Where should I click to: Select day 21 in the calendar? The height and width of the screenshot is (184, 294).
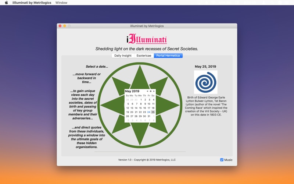[136, 112]
